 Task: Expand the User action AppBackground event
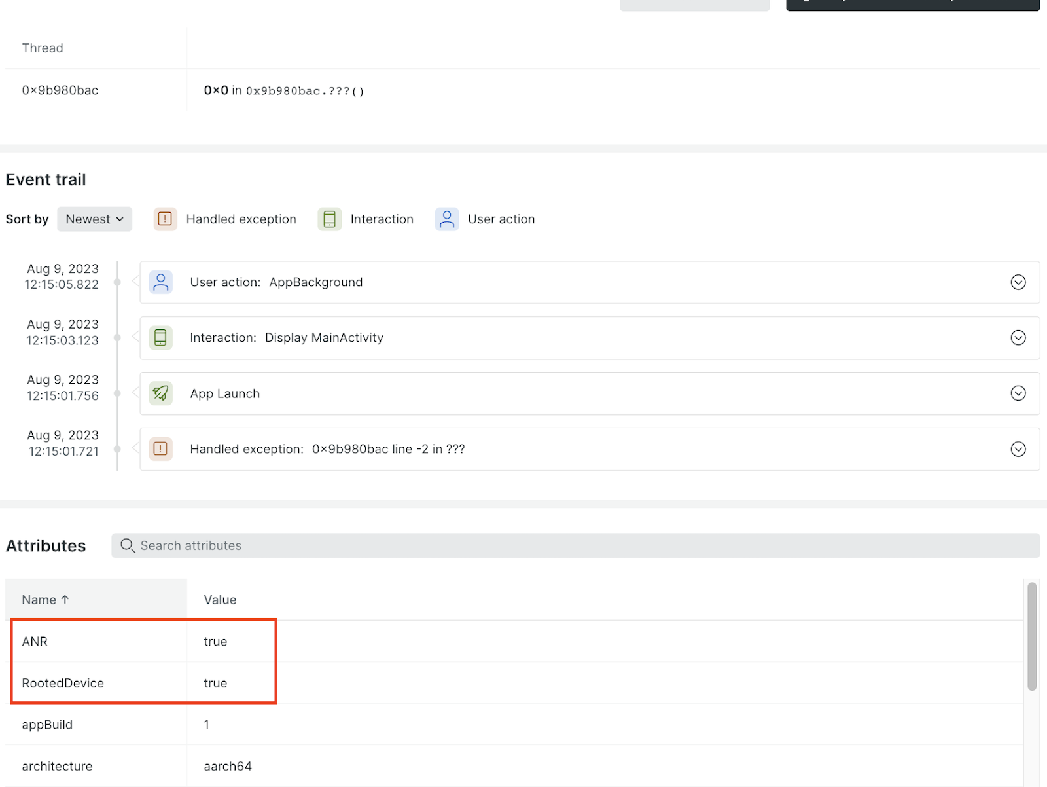coord(1018,282)
